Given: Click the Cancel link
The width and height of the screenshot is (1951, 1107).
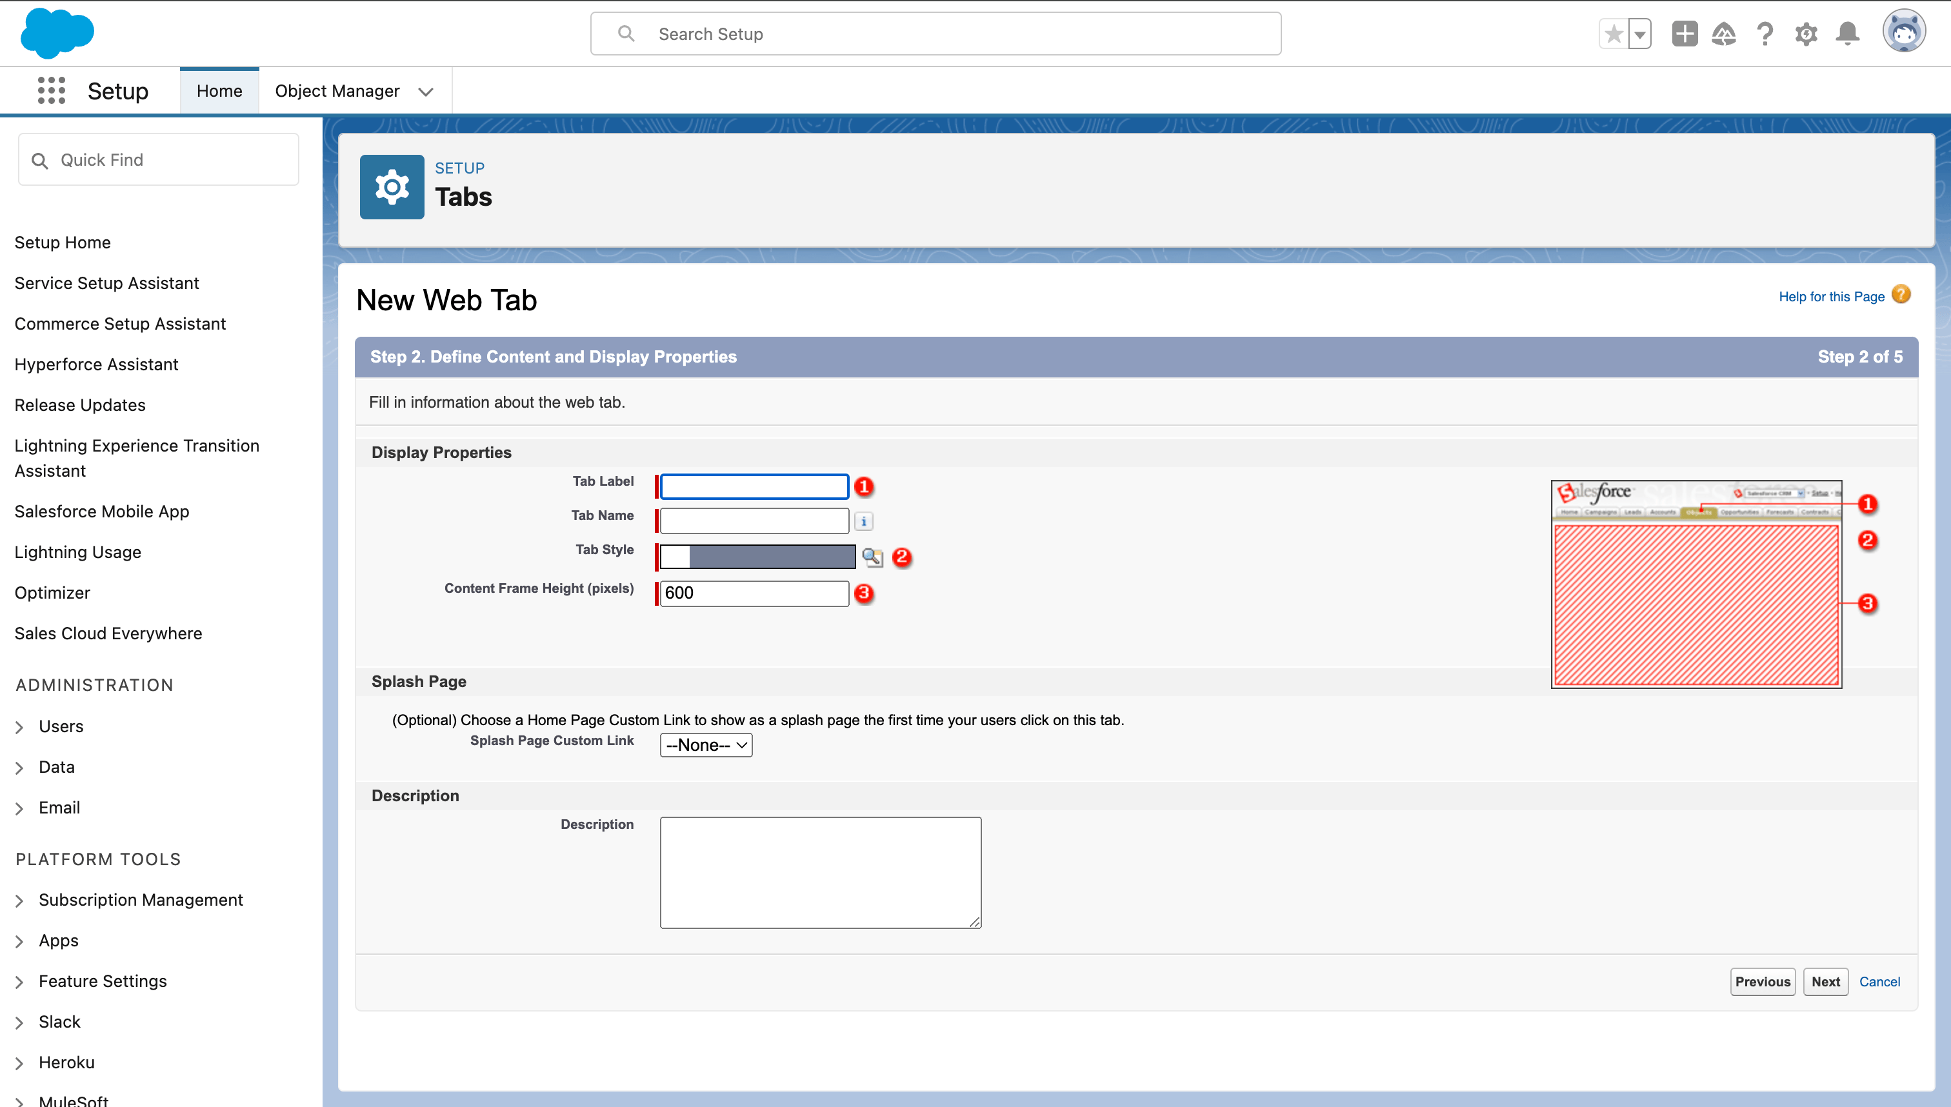Looking at the screenshot, I should click(x=1879, y=982).
